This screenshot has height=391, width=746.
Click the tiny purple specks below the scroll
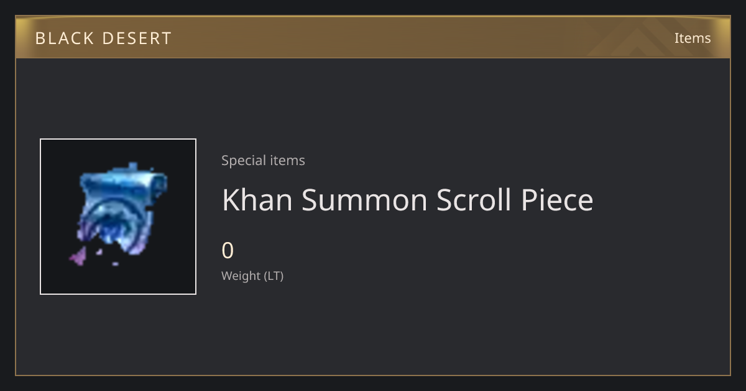107,257
